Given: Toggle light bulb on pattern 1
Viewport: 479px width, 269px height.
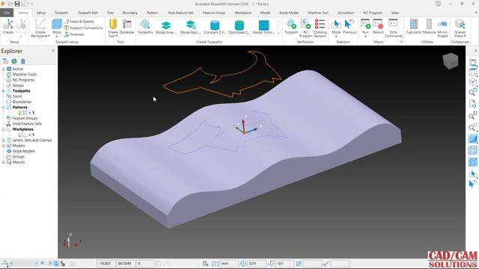Looking at the screenshot, I should [19, 113].
